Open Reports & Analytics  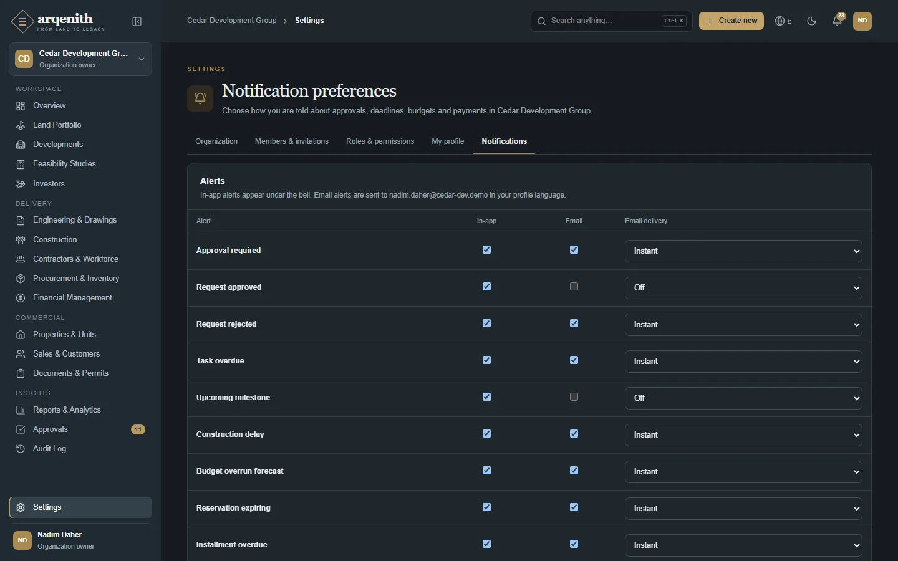tap(80, 410)
